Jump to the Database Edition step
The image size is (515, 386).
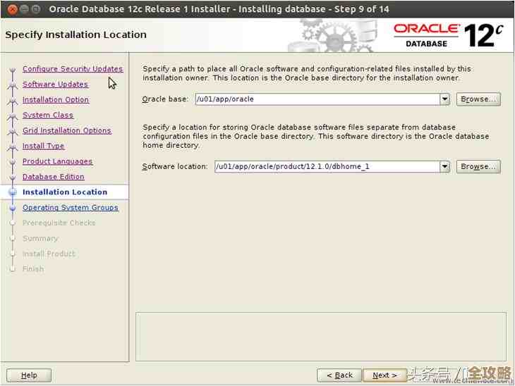53,177
